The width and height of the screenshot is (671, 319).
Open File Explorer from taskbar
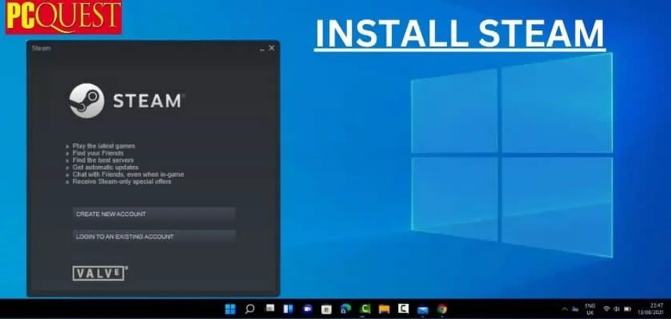384,309
